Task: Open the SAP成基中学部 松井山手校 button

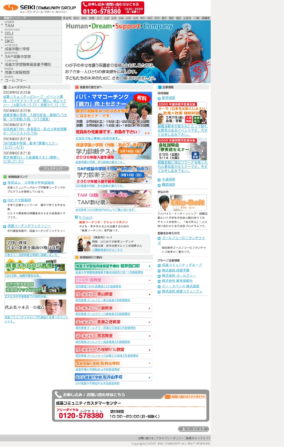Action: [113, 377]
